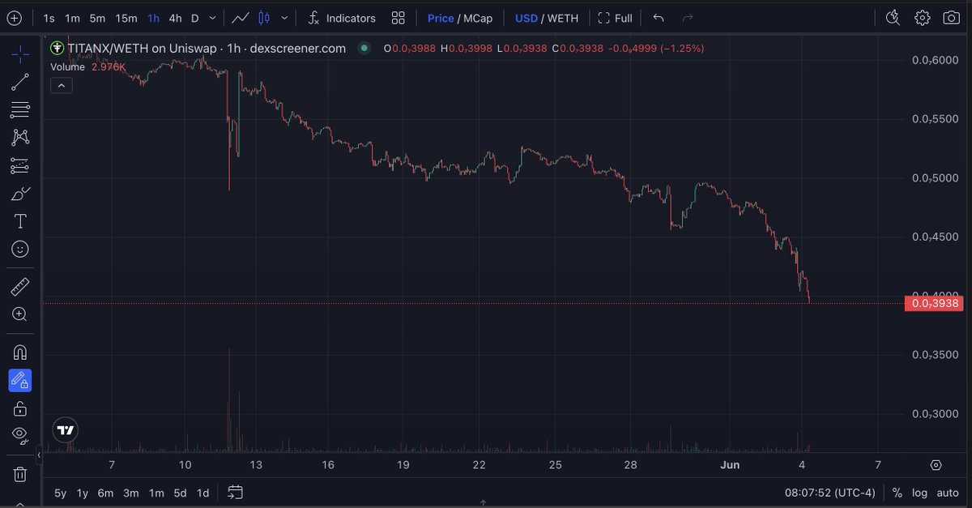Screen dimensions: 972x508
Task: Toggle log scale
Action: pyautogui.click(x=919, y=493)
